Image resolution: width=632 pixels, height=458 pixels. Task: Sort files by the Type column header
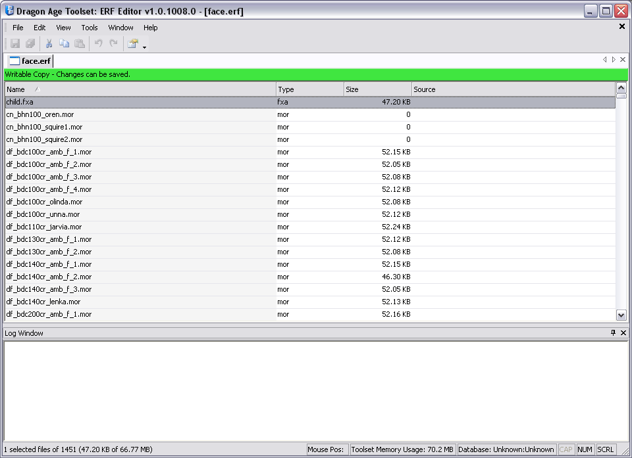(x=309, y=89)
